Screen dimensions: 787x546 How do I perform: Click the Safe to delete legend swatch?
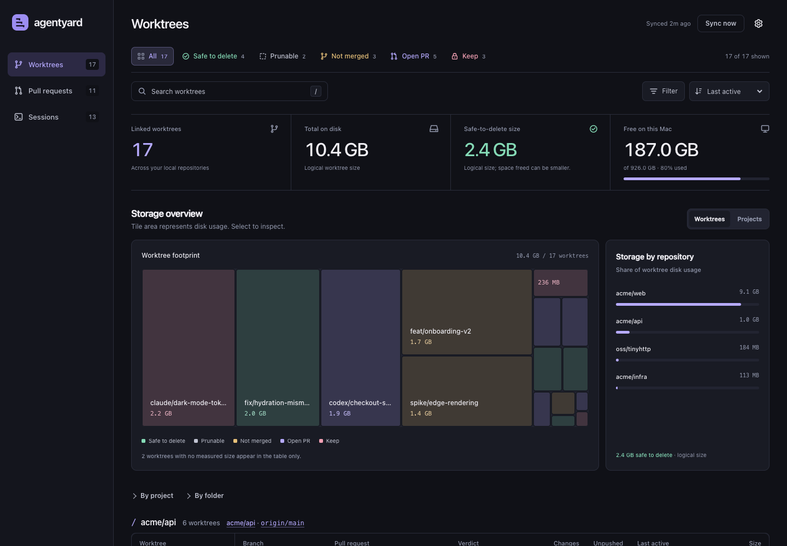(x=143, y=441)
